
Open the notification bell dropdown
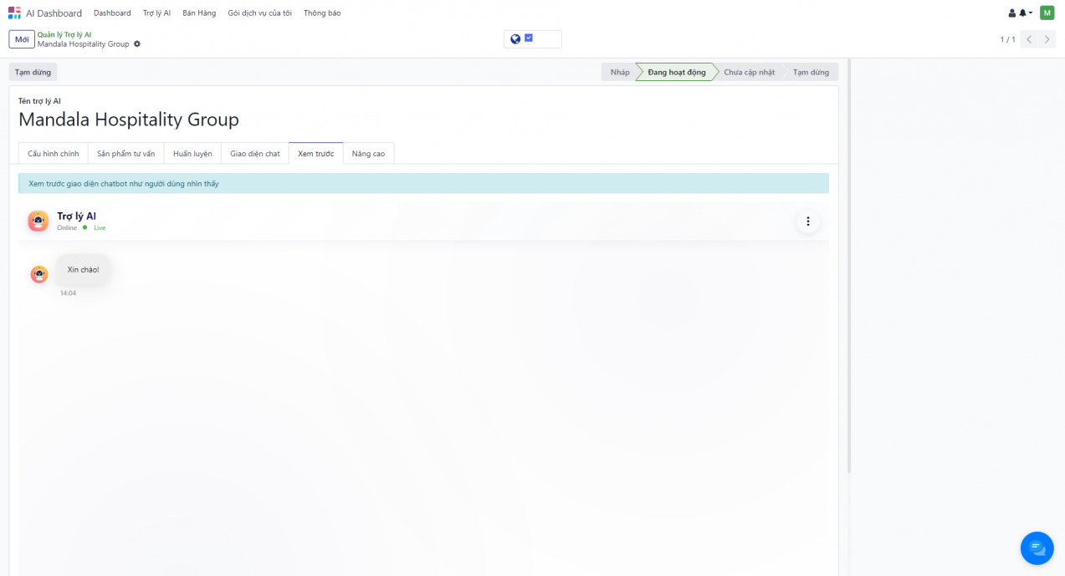click(x=1024, y=13)
